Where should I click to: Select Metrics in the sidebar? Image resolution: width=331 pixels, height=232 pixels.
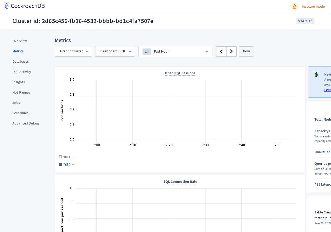click(x=18, y=51)
